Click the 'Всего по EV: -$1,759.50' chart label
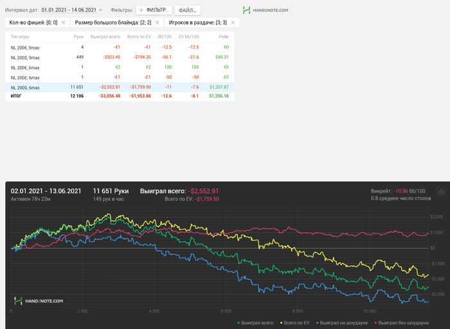 click(192, 199)
